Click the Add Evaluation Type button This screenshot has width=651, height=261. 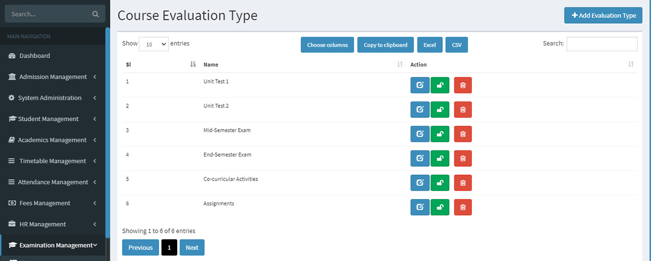coord(603,15)
